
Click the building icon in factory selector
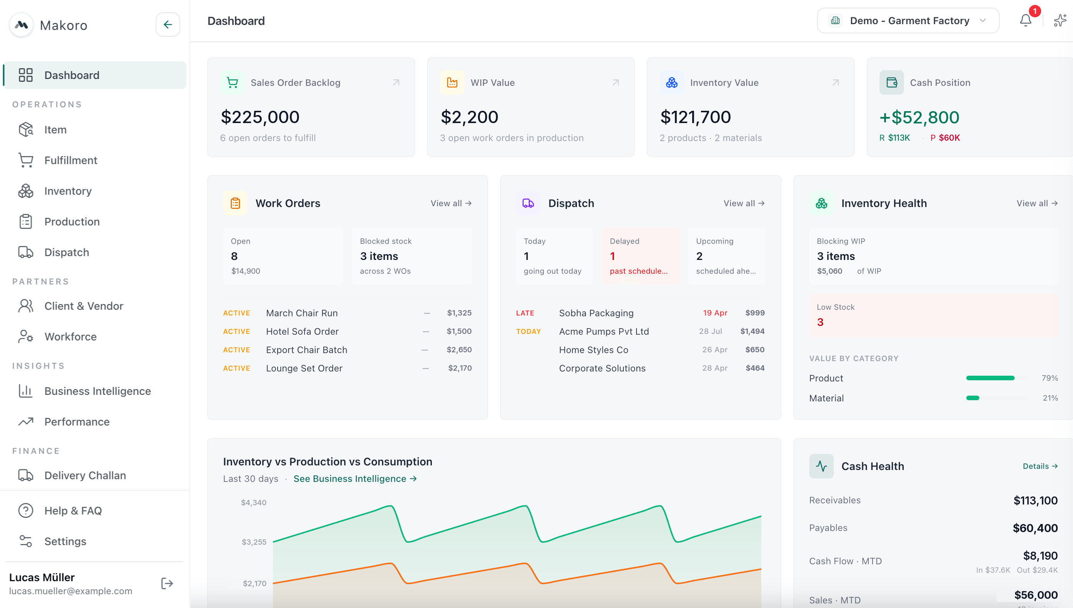835,20
